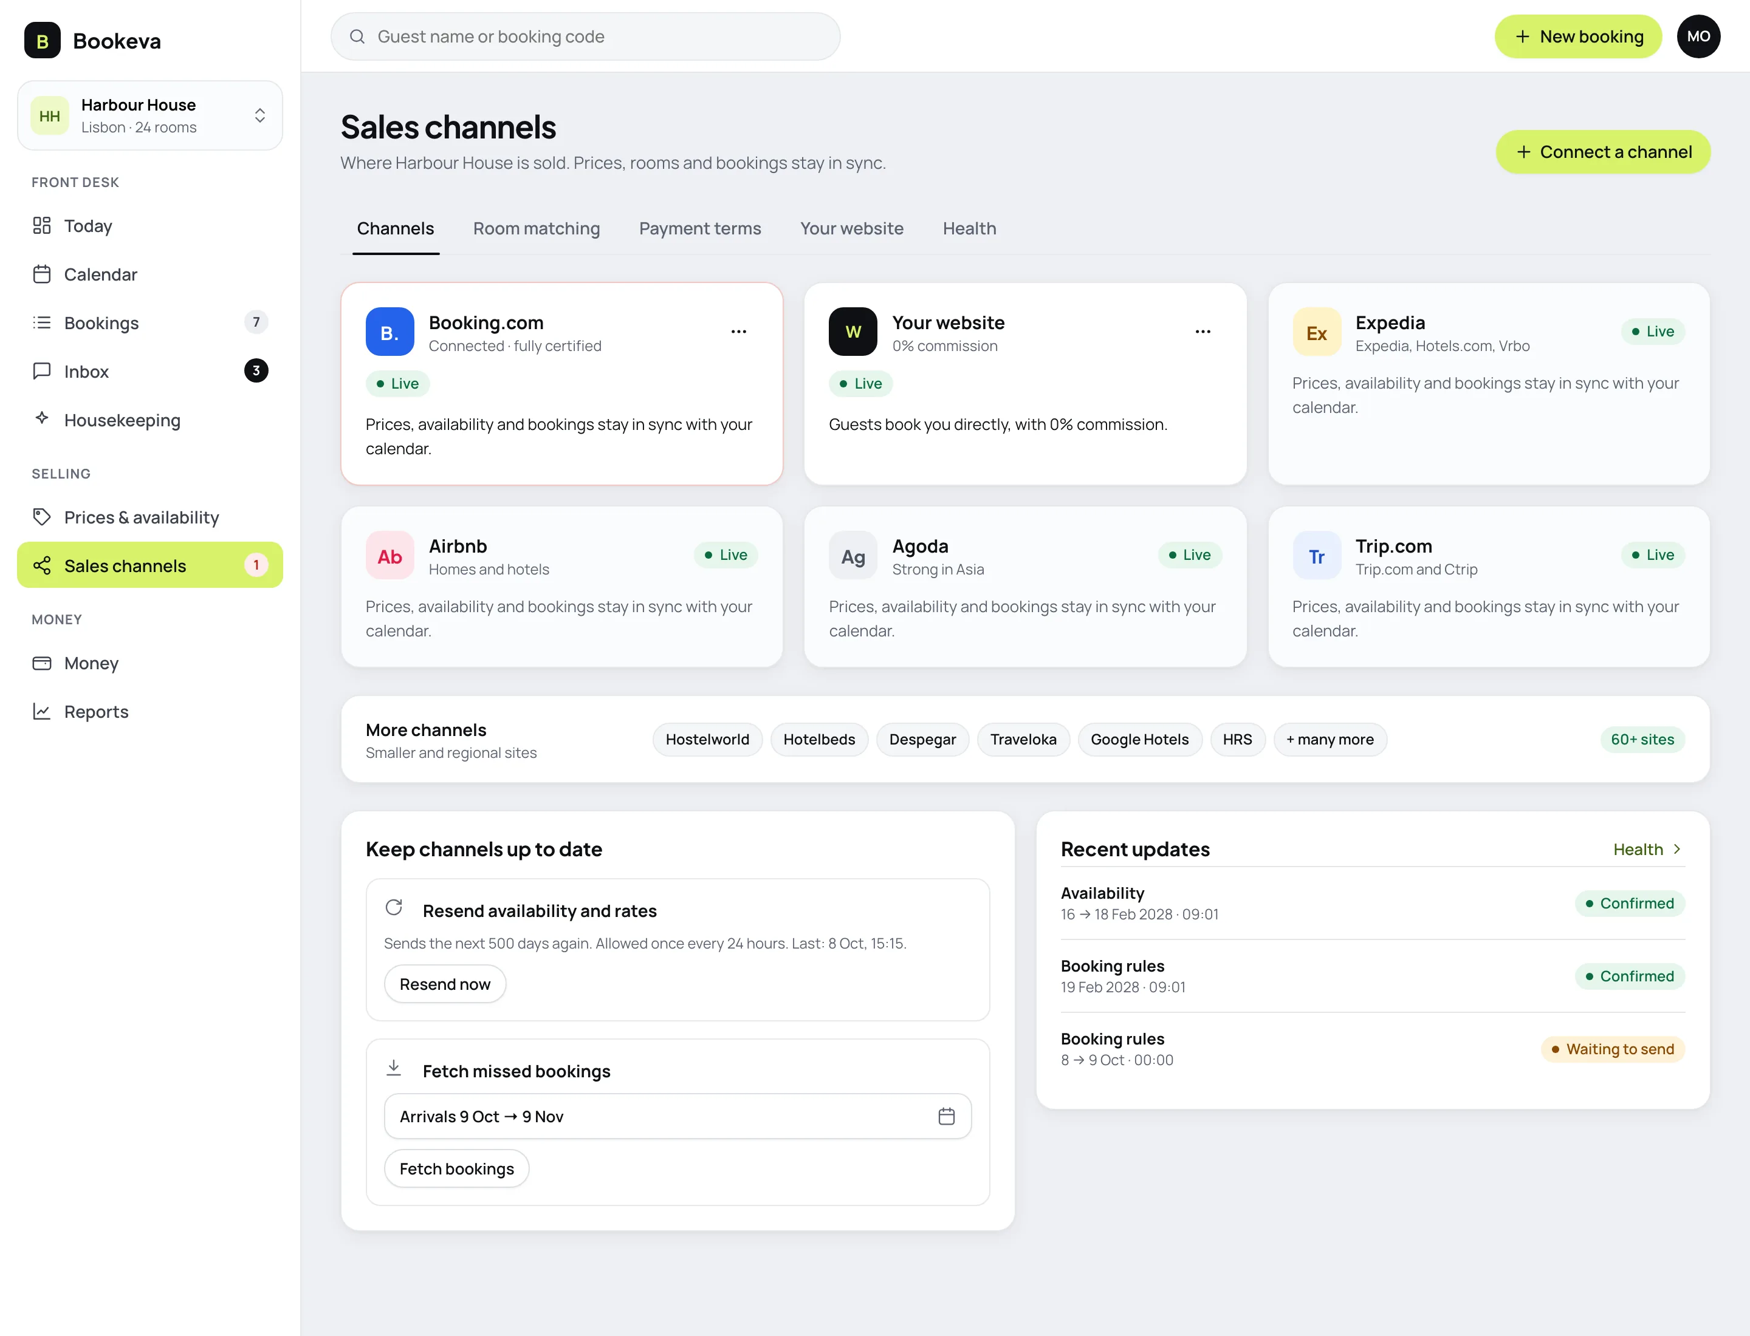
Task: Open the Agoda channel card
Action: tap(1025, 587)
